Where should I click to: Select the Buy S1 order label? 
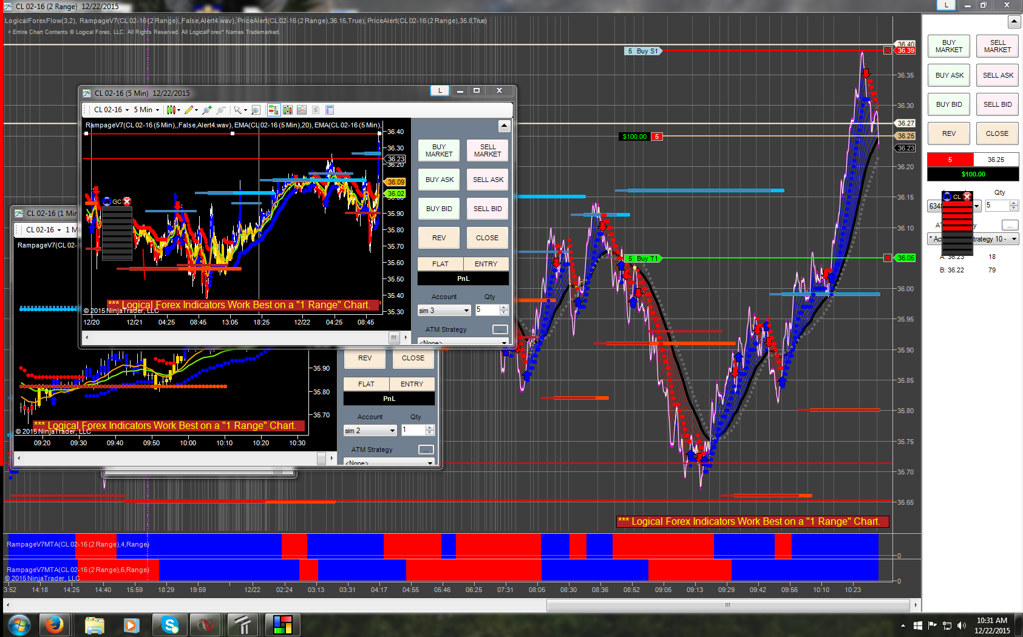coord(643,51)
